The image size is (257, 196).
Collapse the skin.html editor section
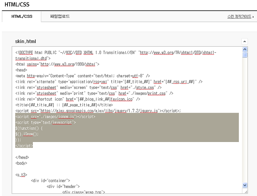pos(245,41)
